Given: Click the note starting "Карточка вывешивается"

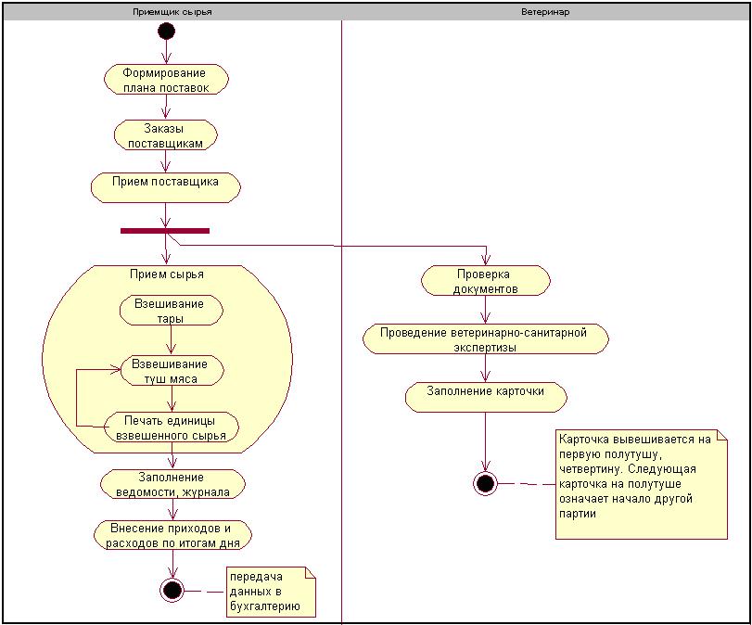Looking at the screenshot, I should point(642,484).
